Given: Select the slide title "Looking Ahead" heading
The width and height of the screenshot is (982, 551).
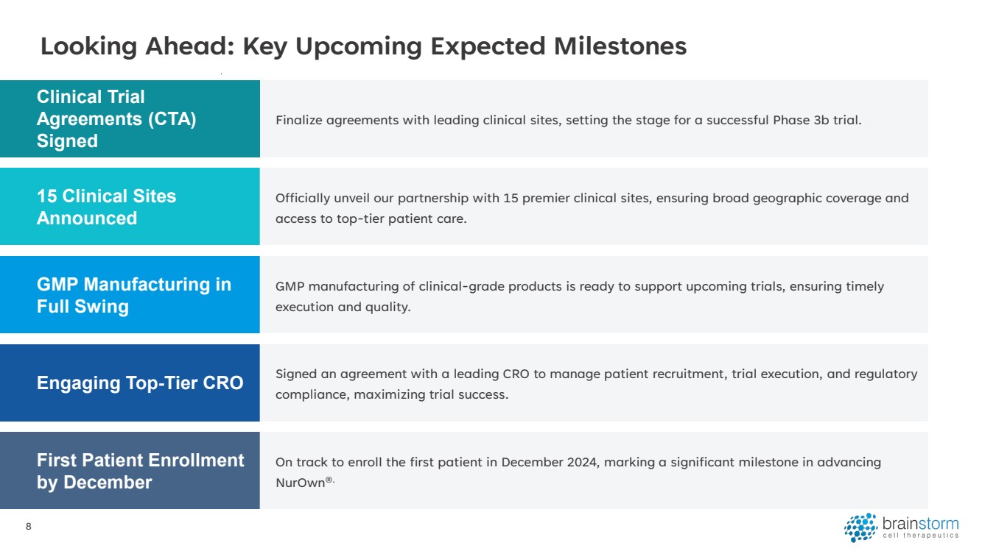Looking at the screenshot, I should coord(363,46).
